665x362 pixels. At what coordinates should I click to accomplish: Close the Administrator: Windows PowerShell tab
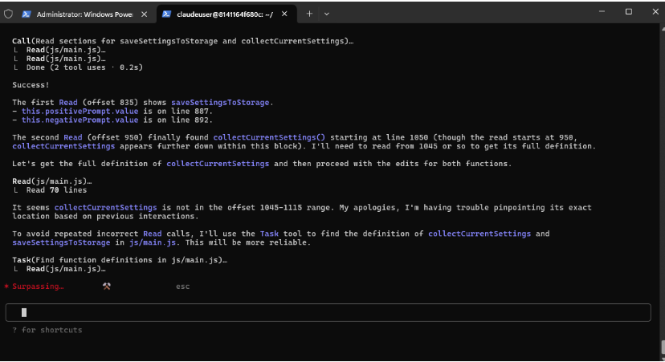tap(145, 14)
